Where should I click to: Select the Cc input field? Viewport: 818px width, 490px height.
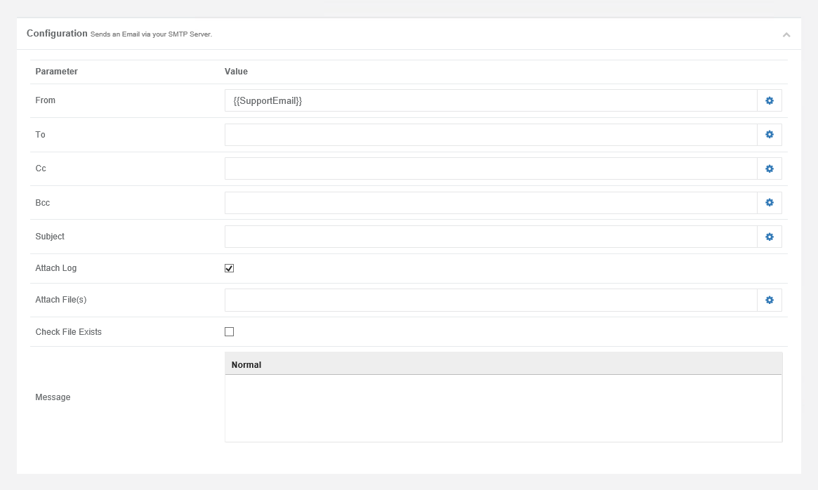click(491, 168)
